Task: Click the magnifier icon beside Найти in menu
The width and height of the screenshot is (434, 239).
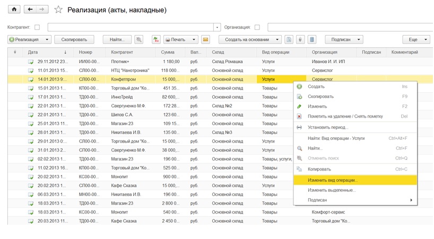Action: (x=299, y=148)
